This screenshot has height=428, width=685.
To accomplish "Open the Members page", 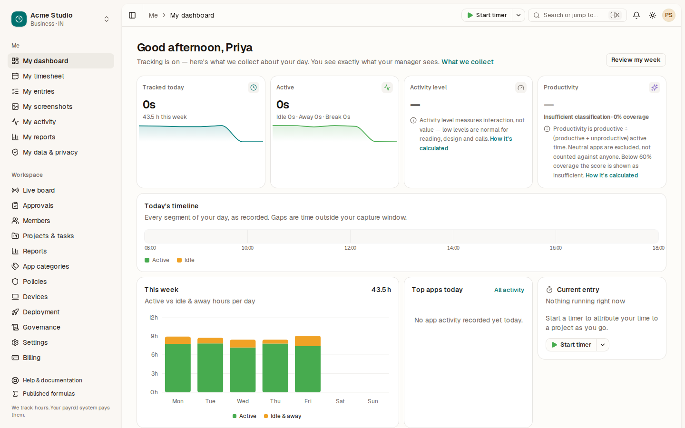I will coord(61,221).
